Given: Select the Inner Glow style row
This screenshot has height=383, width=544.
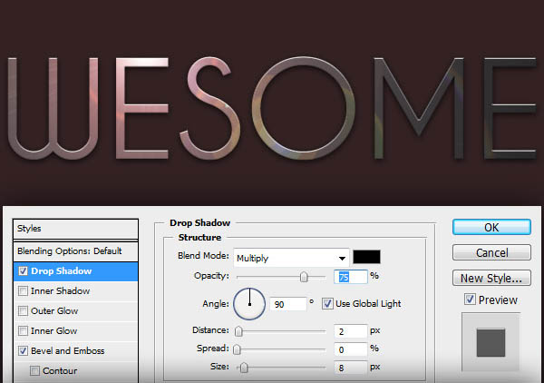Looking at the screenshot, I should coord(75,331).
